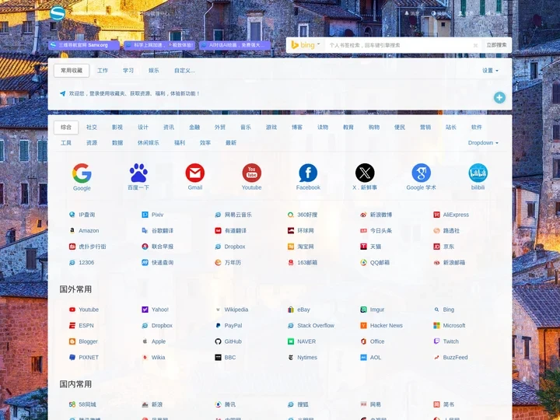Switch to the 自定义 tab

(x=184, y=71)
